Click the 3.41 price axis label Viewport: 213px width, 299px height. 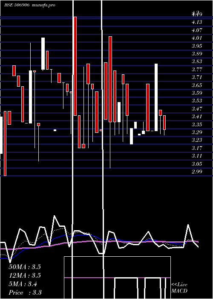[x=197, y=117]
